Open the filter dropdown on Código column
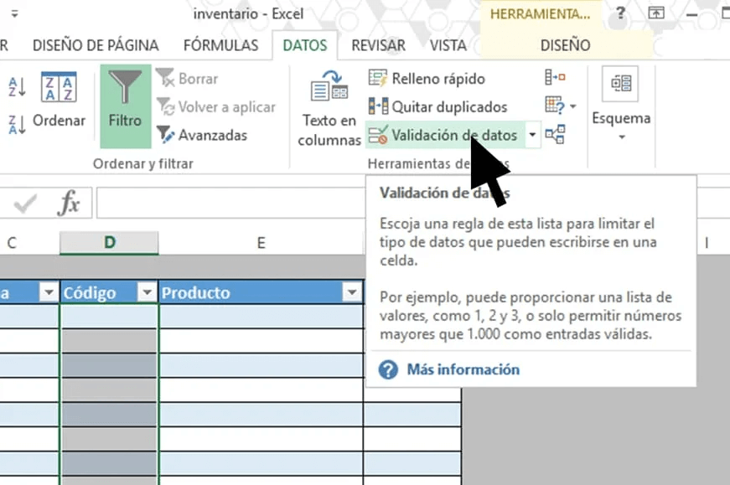This screenshot has width=730, height=485. [x=146, y=292]
